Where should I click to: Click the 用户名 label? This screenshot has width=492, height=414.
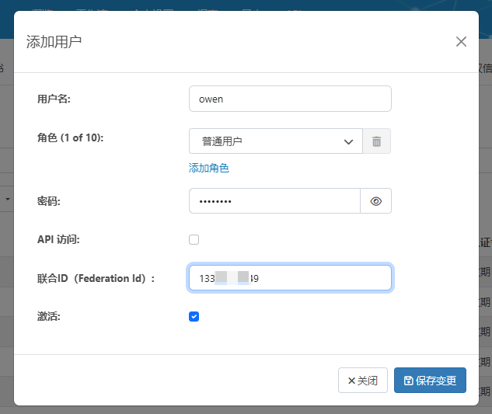tap(54, 99)
